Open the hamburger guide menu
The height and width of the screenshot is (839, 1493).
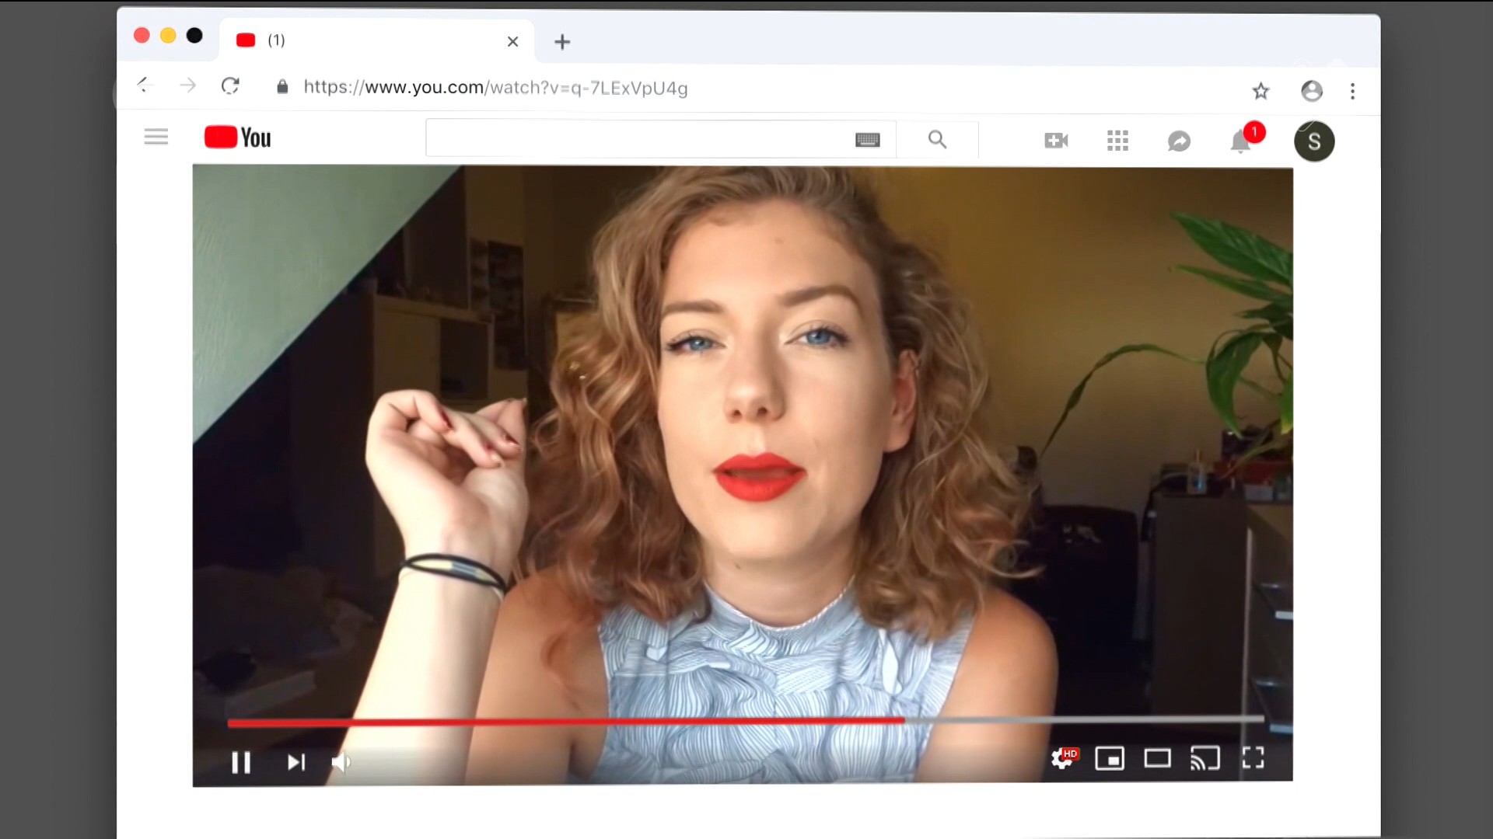[156, 138]
